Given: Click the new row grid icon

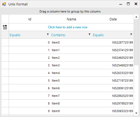Looking at the screenshot, I should tap(5, 27).
